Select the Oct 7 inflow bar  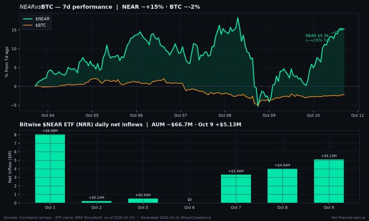pos(236,188)
